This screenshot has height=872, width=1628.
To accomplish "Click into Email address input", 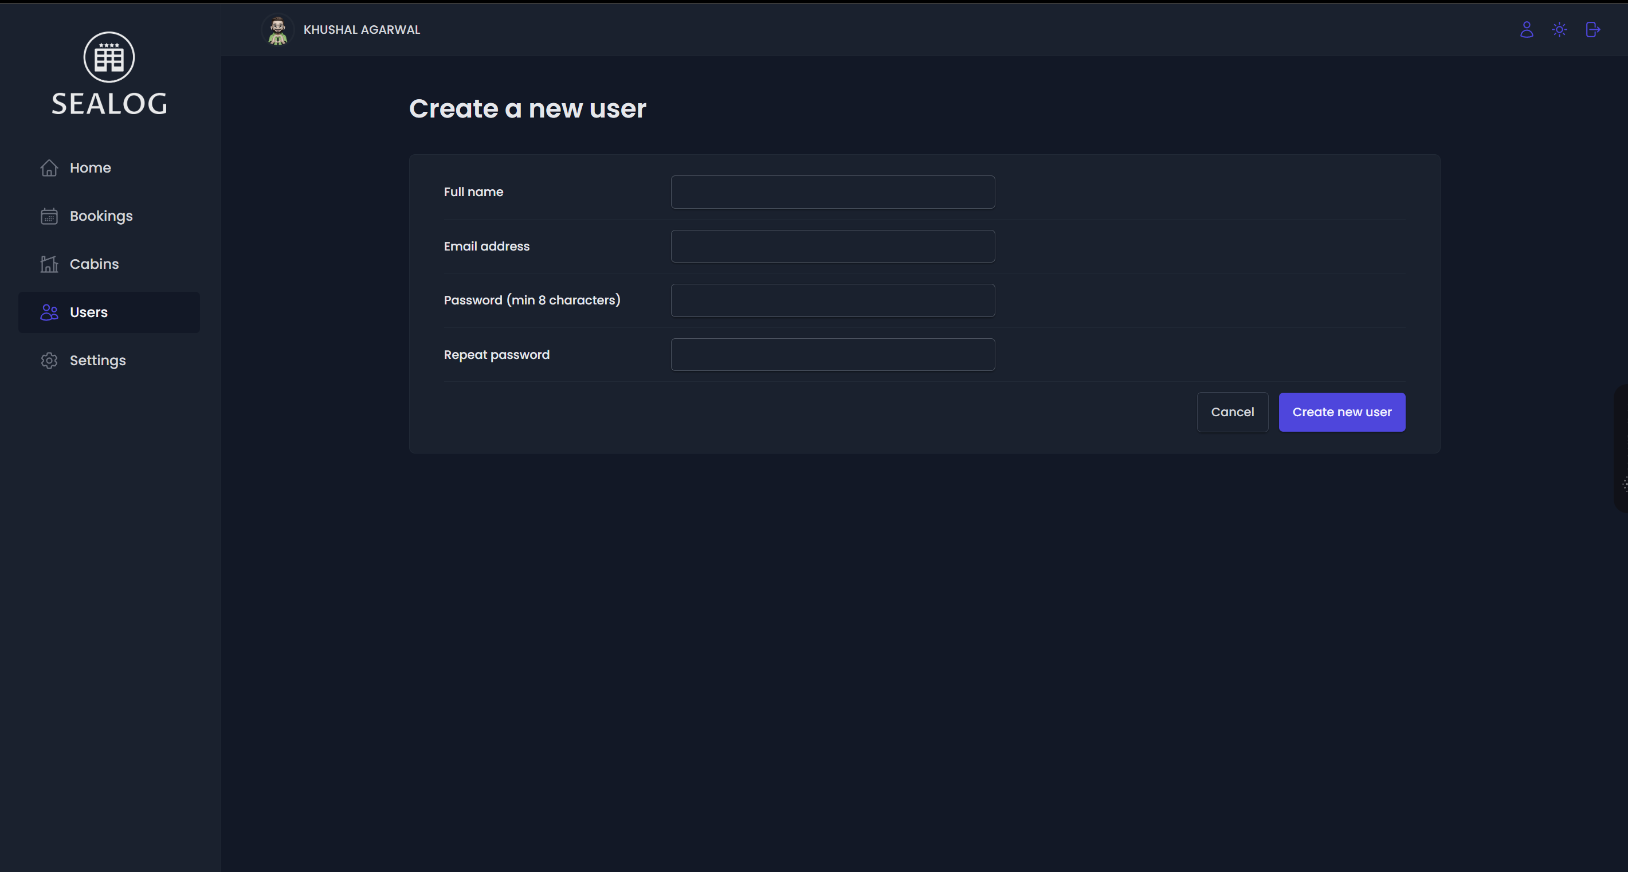I will pyautogui.click(x=832, y=247).
